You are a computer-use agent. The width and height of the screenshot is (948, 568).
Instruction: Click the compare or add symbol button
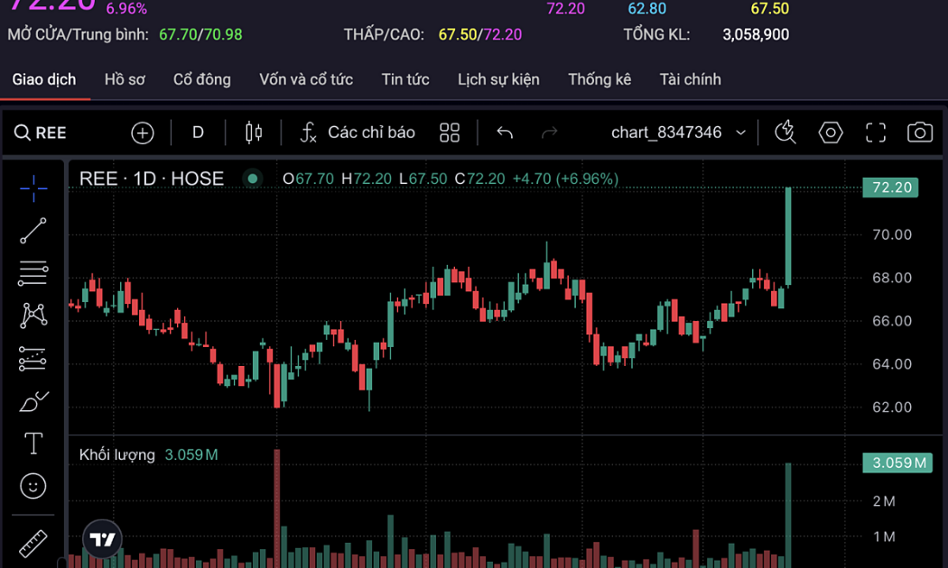143,133
